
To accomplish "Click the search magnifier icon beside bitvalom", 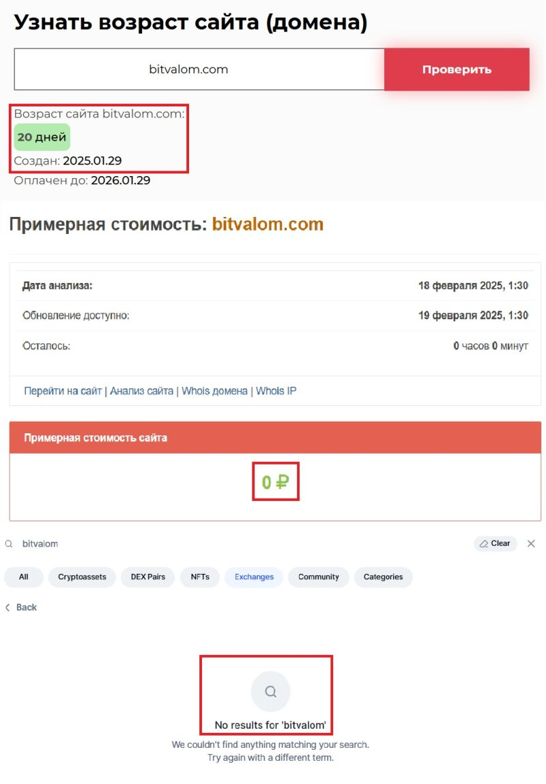I will point(9,544).
